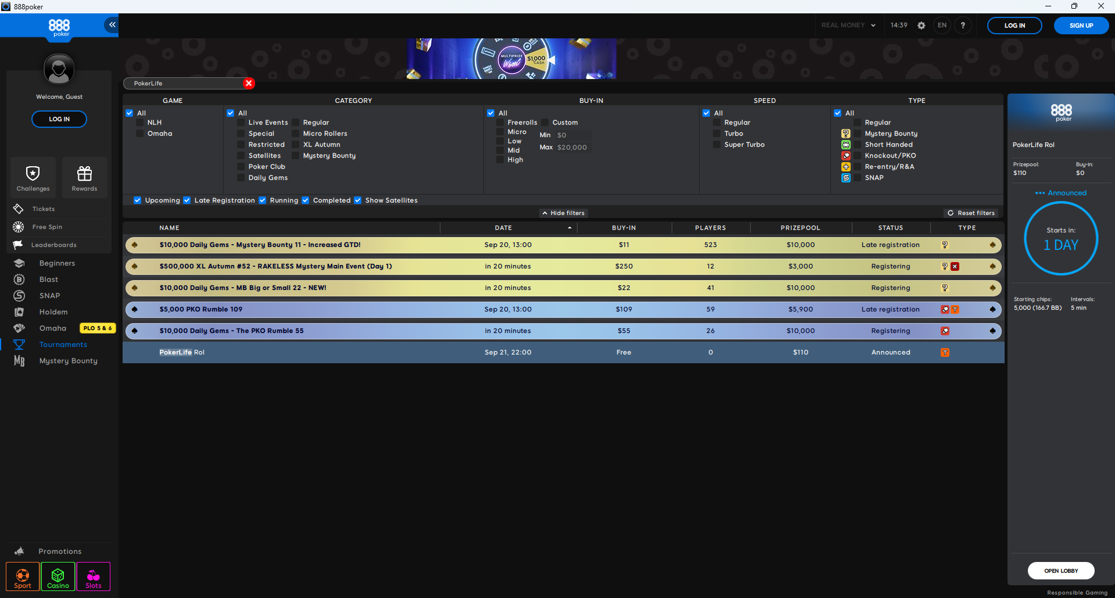1115x598 pixels.
Task: Click the settings gear icon
Action: pos(921,26)
